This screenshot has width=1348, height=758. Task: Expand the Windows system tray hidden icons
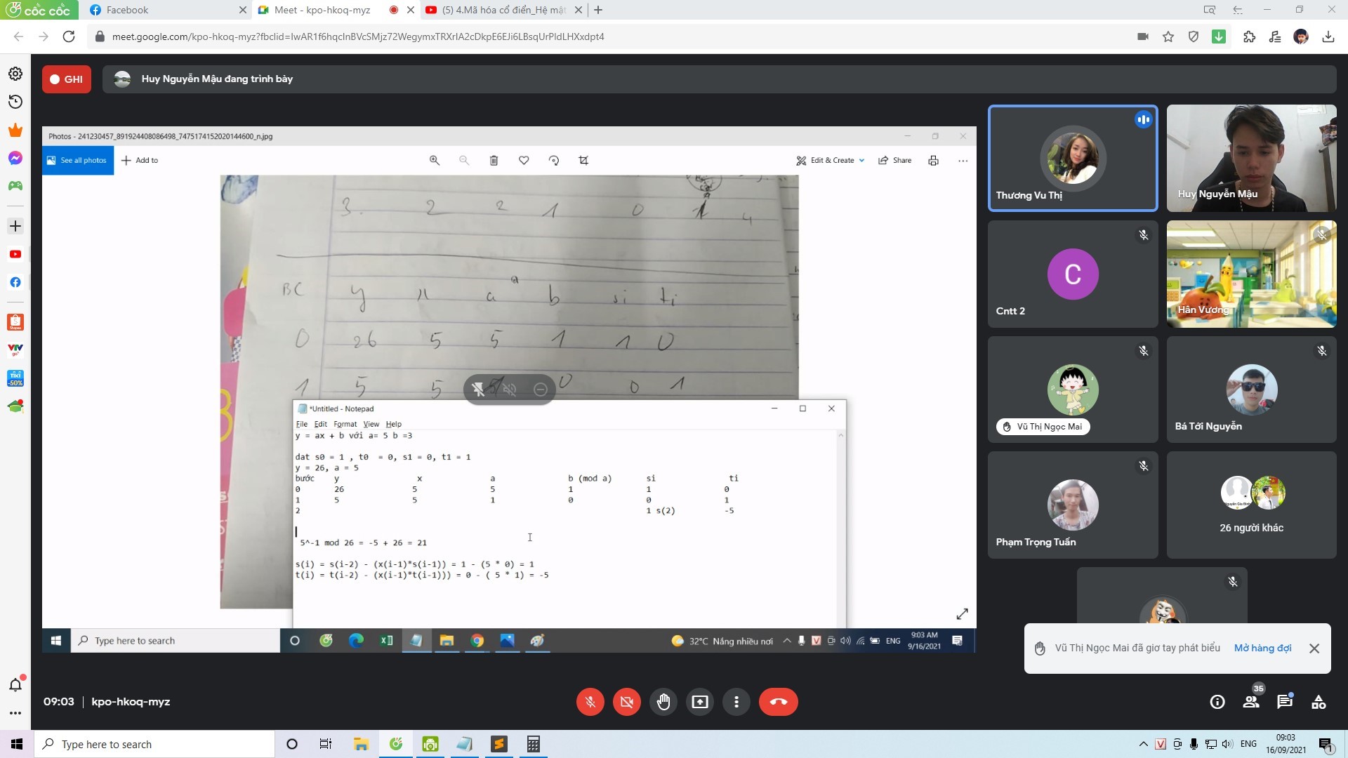1143,744
